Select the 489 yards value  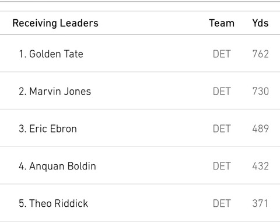tap(261, 129)
